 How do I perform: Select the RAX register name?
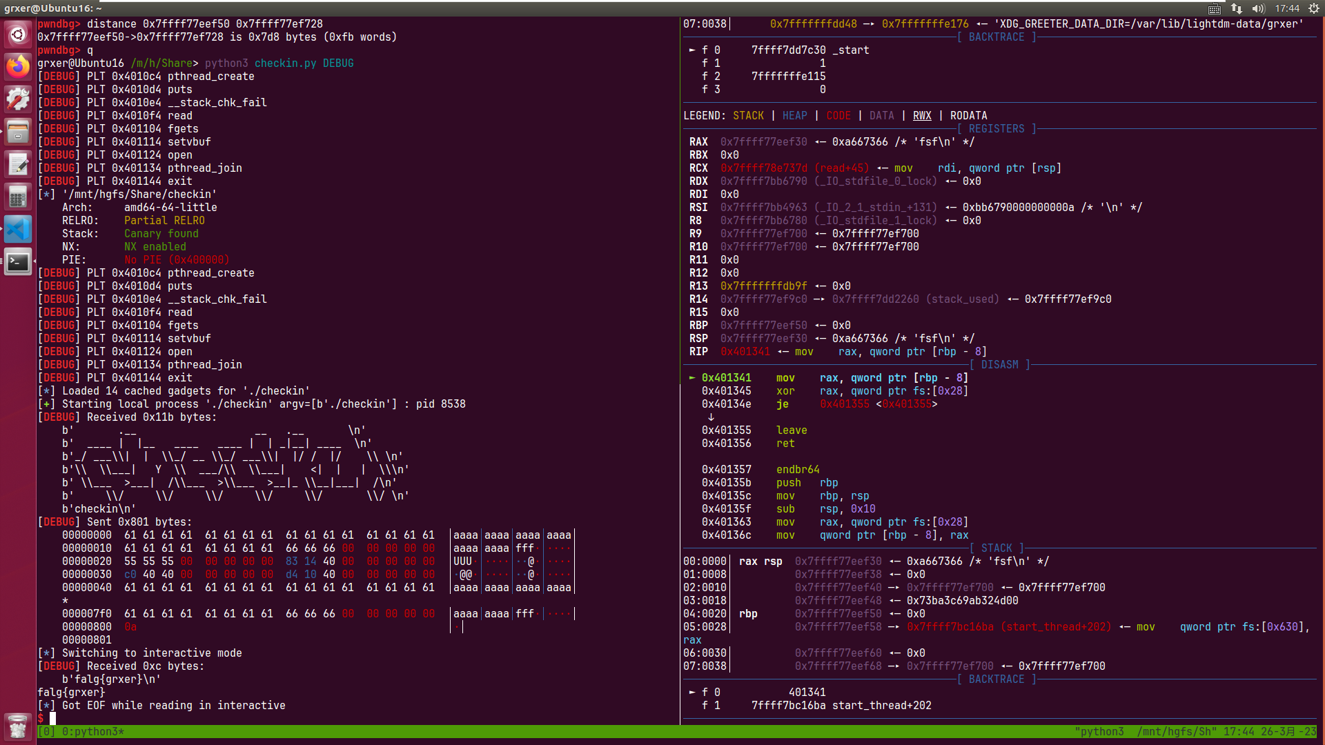tap(698, 142)
